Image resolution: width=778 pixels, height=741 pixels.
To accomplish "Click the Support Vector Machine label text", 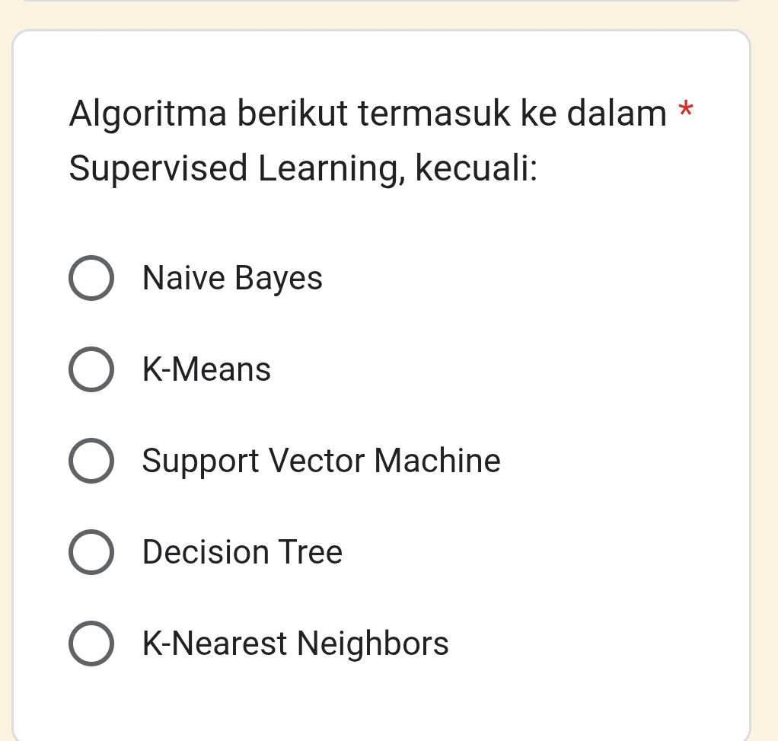I will coord(320,461).
